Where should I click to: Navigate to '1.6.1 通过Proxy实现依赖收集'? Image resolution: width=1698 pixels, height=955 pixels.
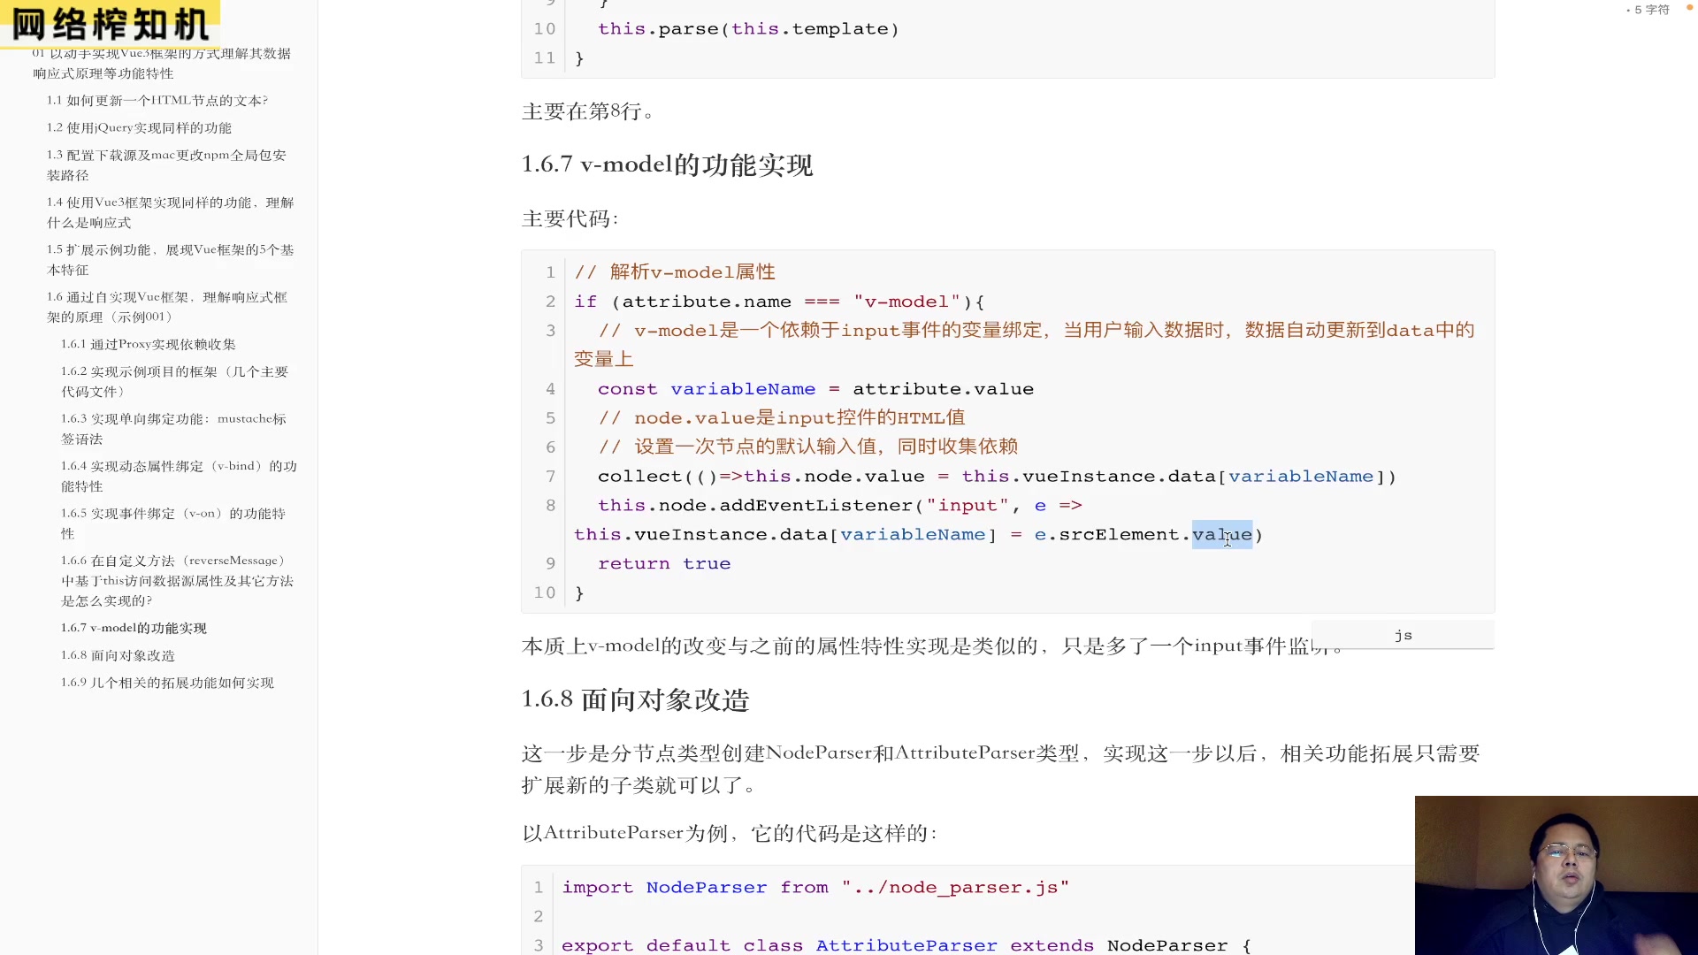click(148, 345)
